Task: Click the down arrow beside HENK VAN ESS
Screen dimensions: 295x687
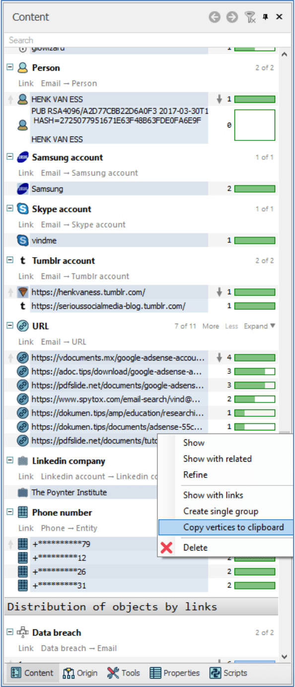Action: [219, 99]
